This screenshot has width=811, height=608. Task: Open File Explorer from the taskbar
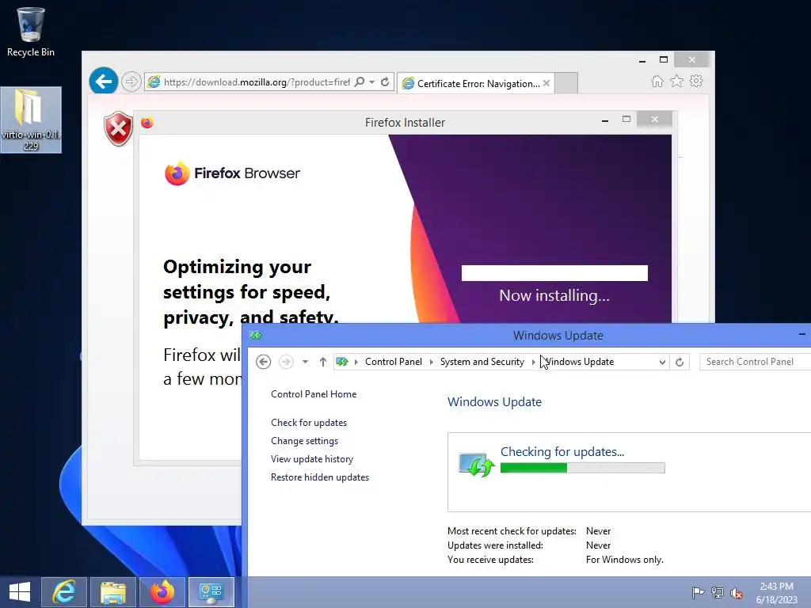point(112,592)
